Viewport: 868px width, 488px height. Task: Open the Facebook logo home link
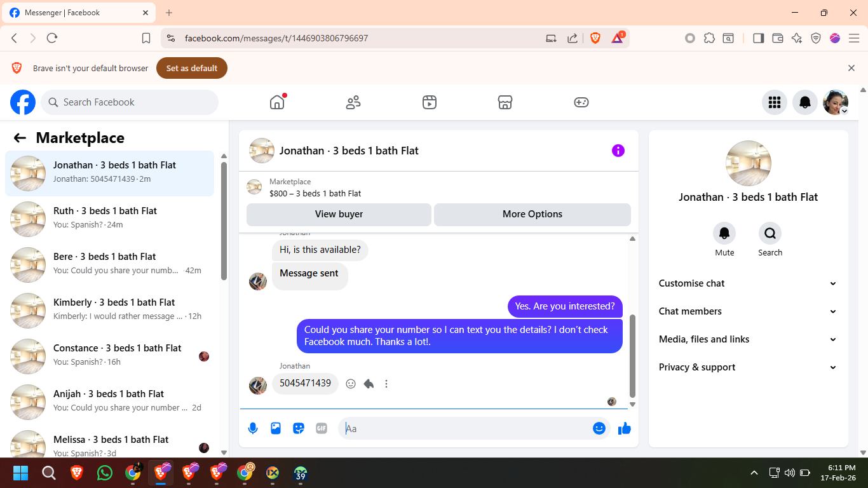[23, 102]
